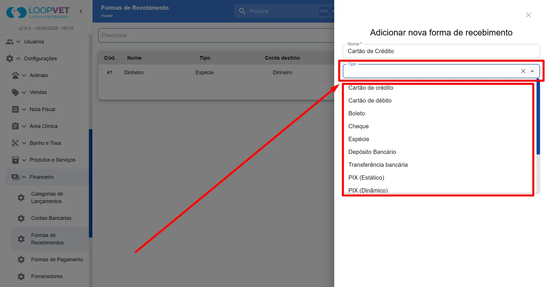
Task: Click the Nota Fiscal document icon
Action: pos(15,109)
